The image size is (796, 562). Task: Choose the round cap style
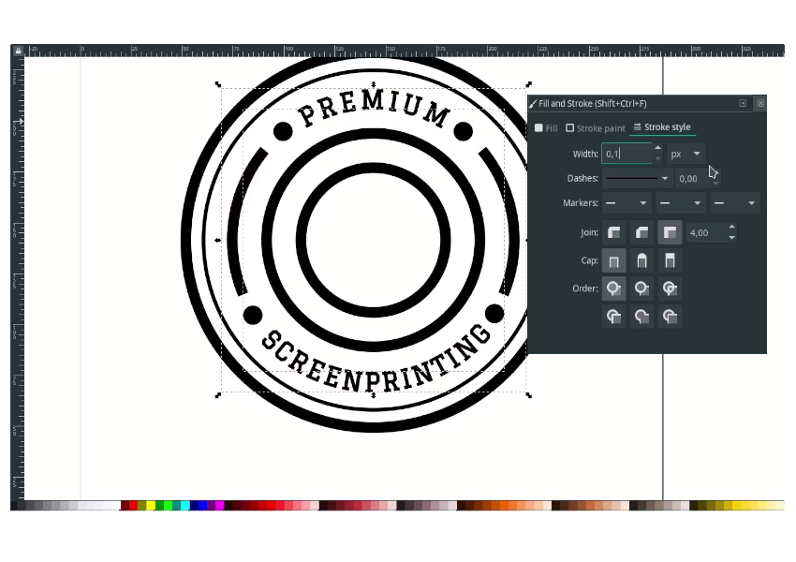click(x=641, y=260)
